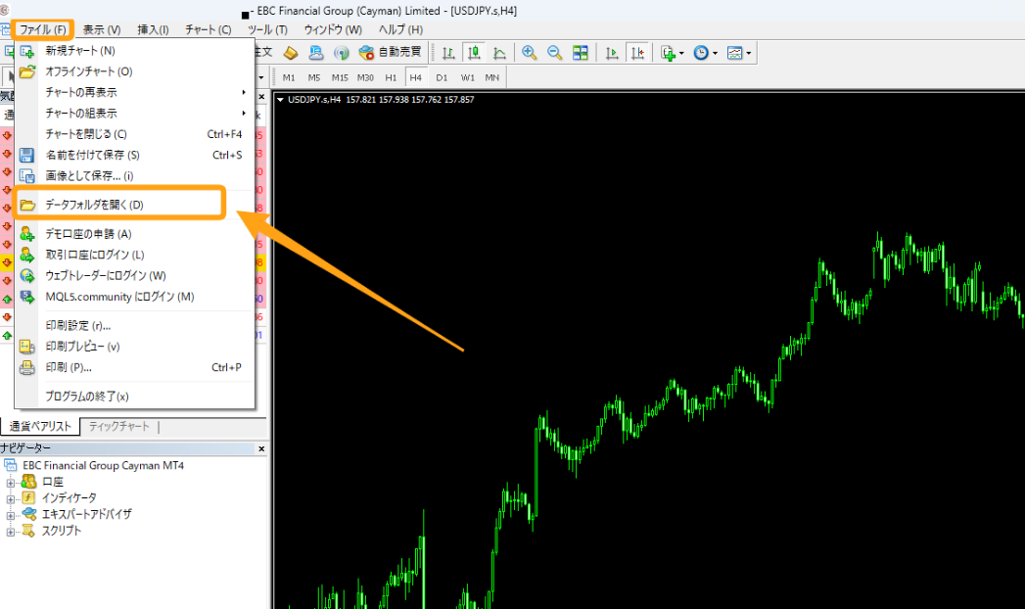
Task: Choose 画像として保存... entry
Action: (x=134, y=176)
